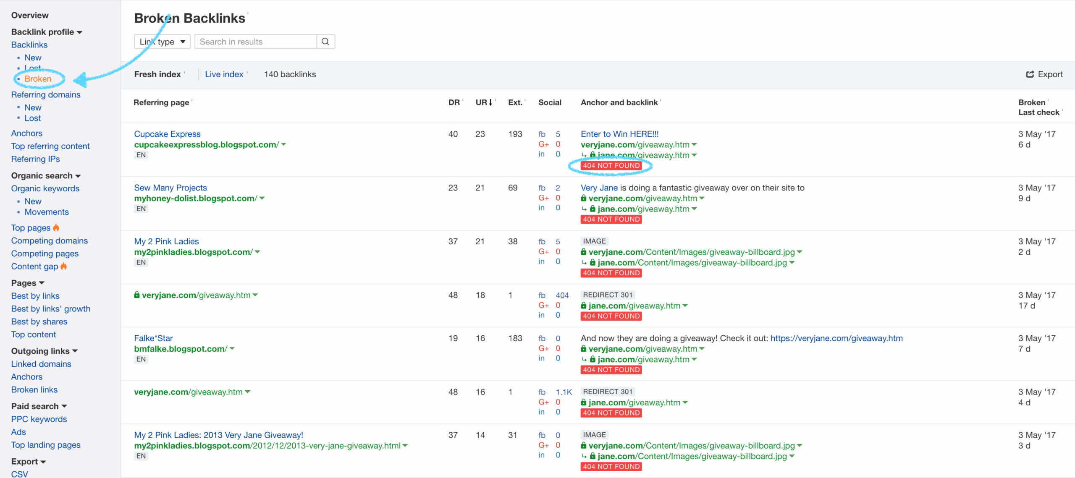The image size is (1075, 478).
Task: Sort by the DR column header
Action: coord(454,102)
